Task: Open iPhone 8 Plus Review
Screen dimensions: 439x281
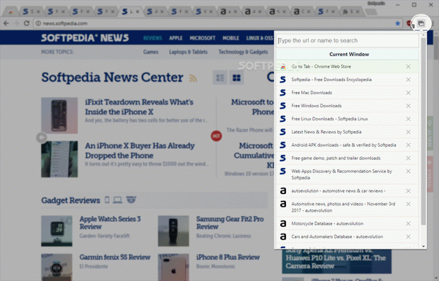Action: (x=228, y=257)
